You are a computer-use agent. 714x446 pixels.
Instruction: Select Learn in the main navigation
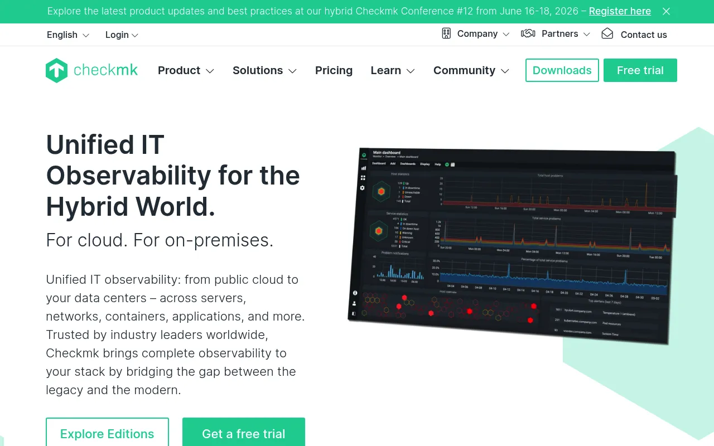386,70
